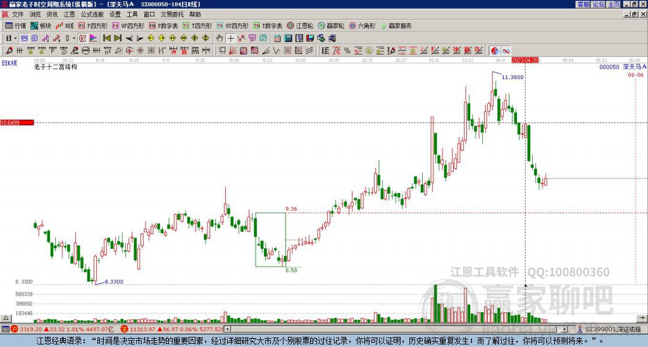Select the red pencil drawing tool

click(9, 51)
